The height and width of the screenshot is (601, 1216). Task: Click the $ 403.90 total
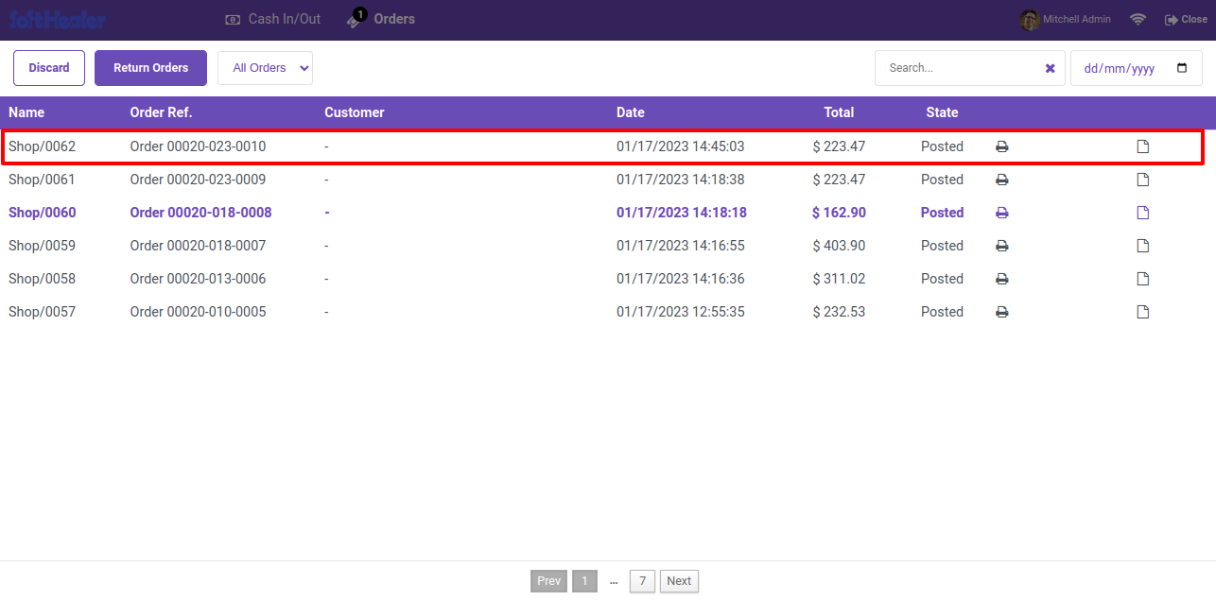(x=839, y=246)
